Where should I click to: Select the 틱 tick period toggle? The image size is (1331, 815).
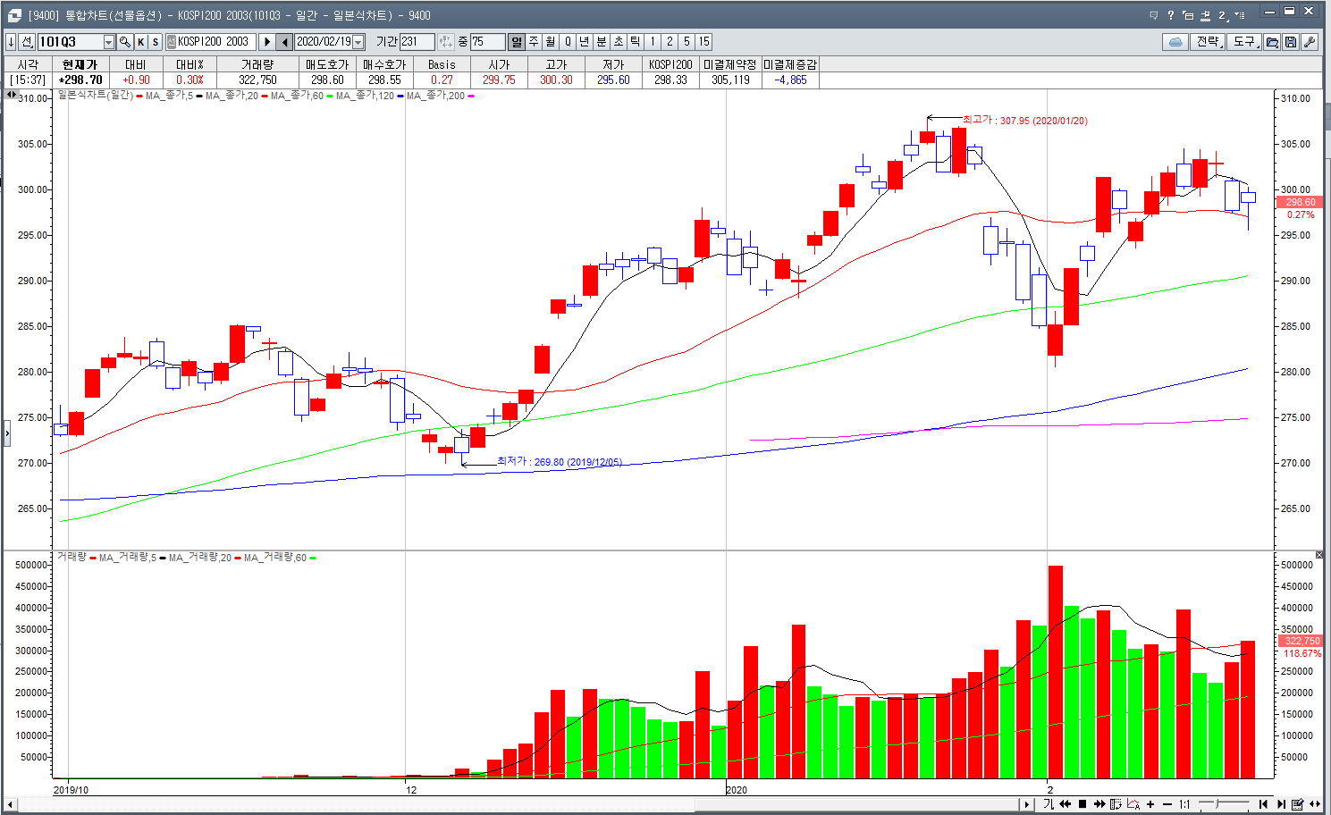click(636, 42)
